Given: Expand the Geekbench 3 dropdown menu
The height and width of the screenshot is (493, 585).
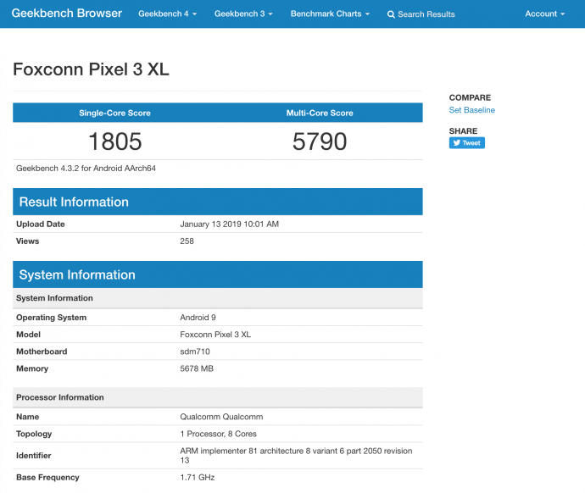Looking at the screenshot, I should (x=243, y=14).
